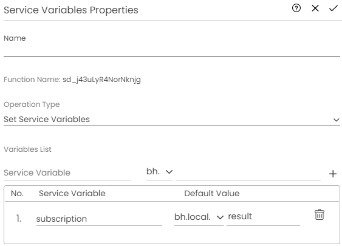Click the new Service Variable input field
Image resolution: width=342 pixels, height=246 pixels.
[x=67, y=173]
